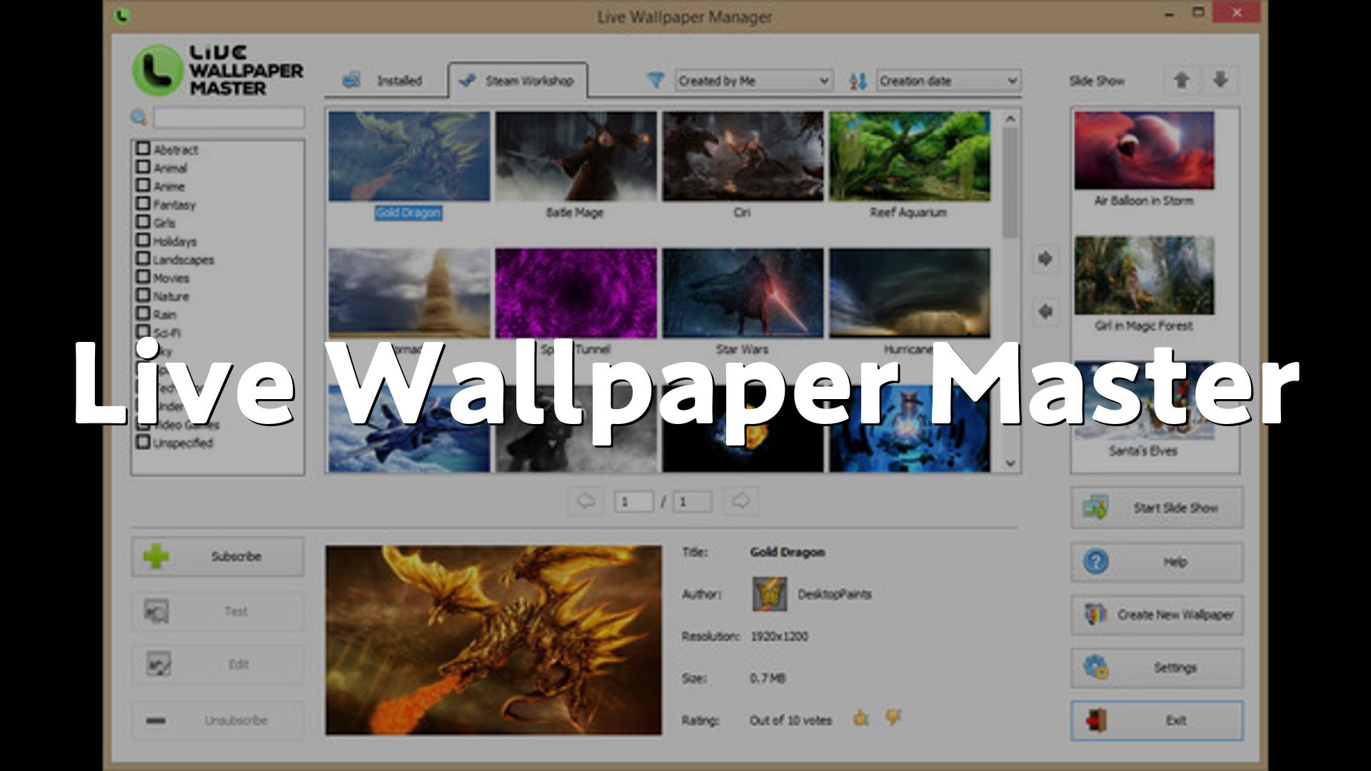Image resolution: width=1371 pixels, height=771 pixels.
Task: Click the app icon in title bar
Action: pyautogui.click(x=122, y=15)
